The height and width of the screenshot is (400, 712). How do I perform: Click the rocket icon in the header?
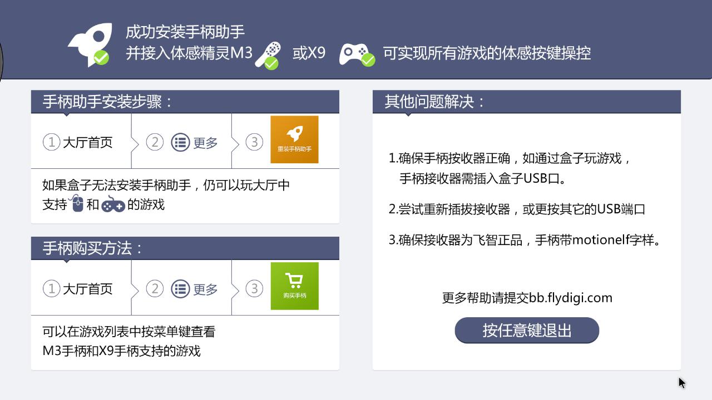[x=91, y=44]
